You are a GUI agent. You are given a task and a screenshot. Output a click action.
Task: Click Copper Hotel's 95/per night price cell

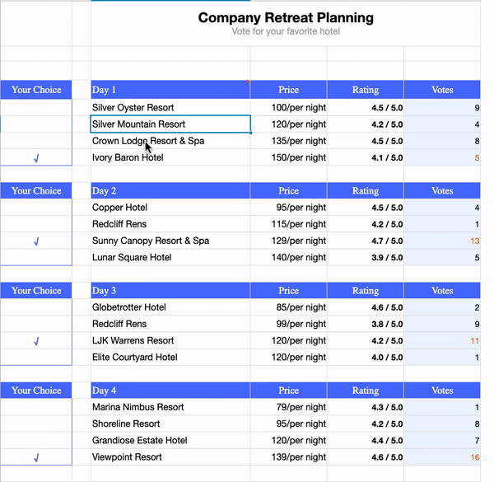(288, 208)
